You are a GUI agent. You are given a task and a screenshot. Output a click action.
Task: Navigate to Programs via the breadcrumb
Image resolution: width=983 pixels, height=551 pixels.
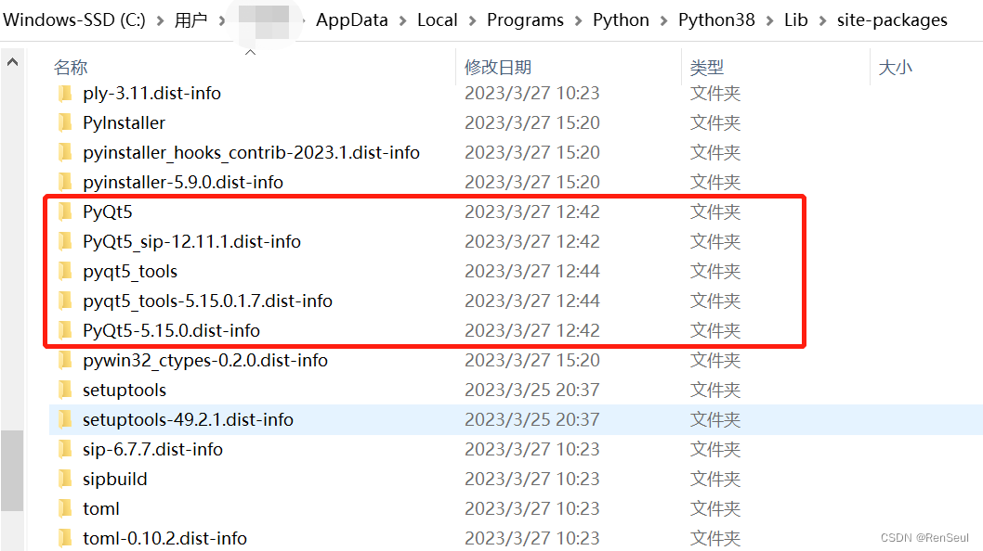coord(525,19)
